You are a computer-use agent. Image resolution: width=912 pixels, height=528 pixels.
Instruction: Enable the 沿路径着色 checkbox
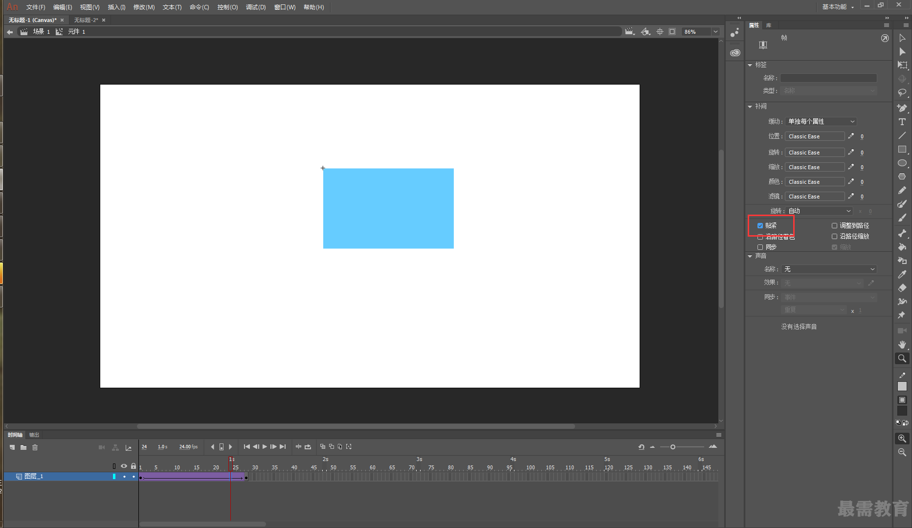click(x=760, y=237)
